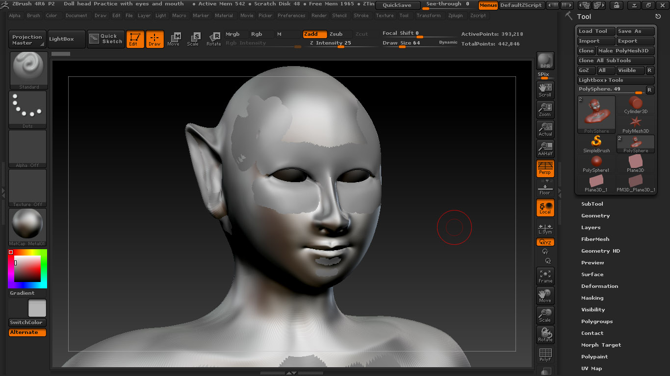The width and height of the screenshot is (670, 376).
Task: Enable PolyF polyframe display
Action: (545, 354)
